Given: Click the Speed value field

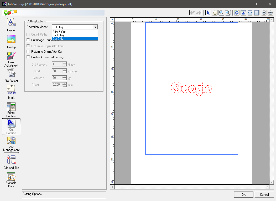Looking at the screenshot, I should 57,71.
